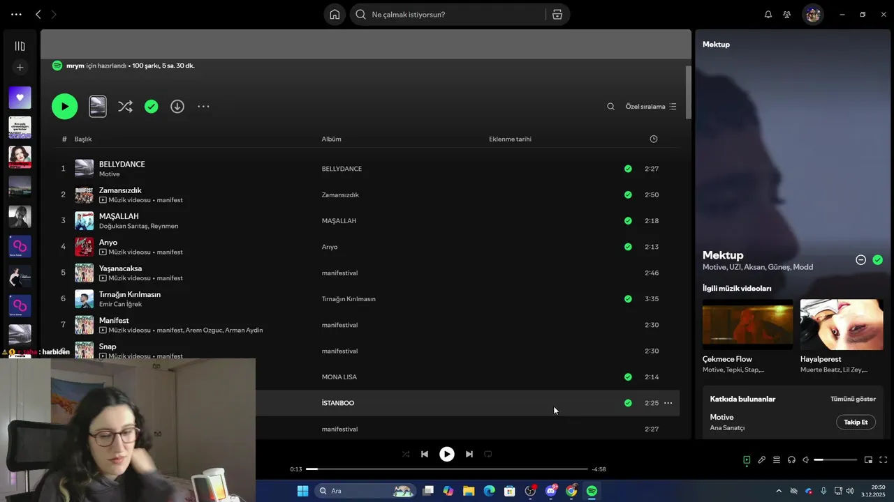The width and height of the screenshot is (894, 502).
Task: Toggle the green check on BELLYDANCE row
Action: 628,169
